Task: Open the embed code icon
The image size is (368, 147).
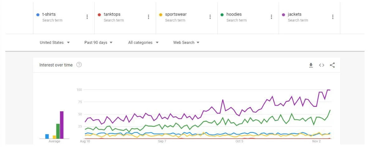Action: (322, 65)
